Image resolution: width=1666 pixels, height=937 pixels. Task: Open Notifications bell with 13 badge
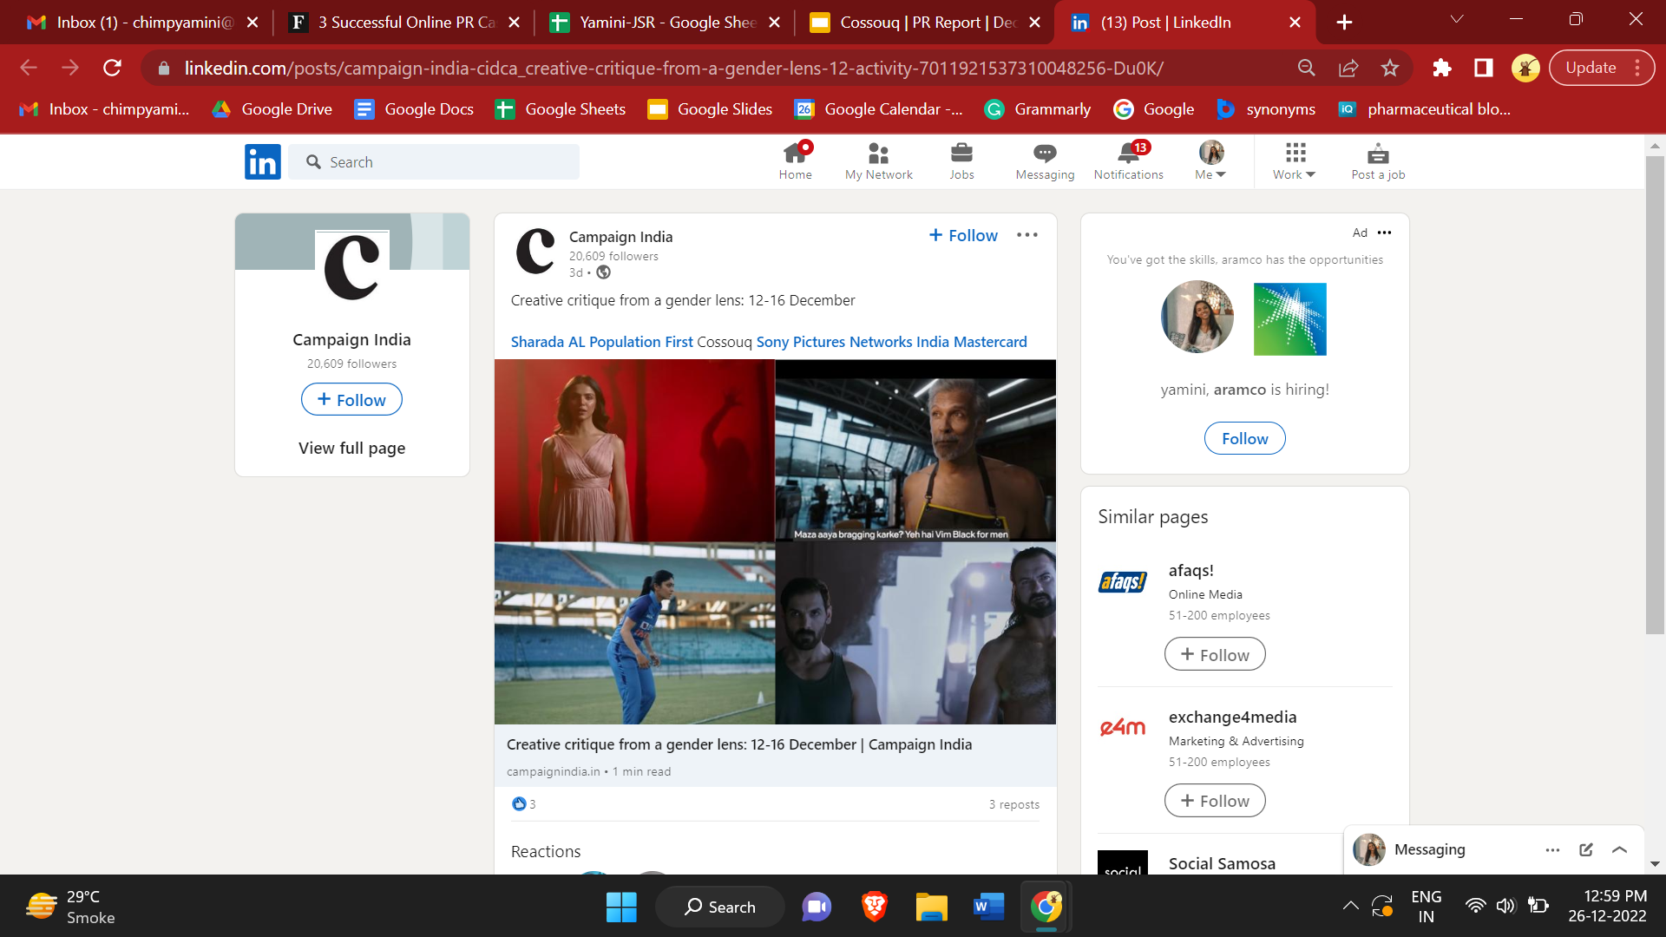tap(1128, 161)
